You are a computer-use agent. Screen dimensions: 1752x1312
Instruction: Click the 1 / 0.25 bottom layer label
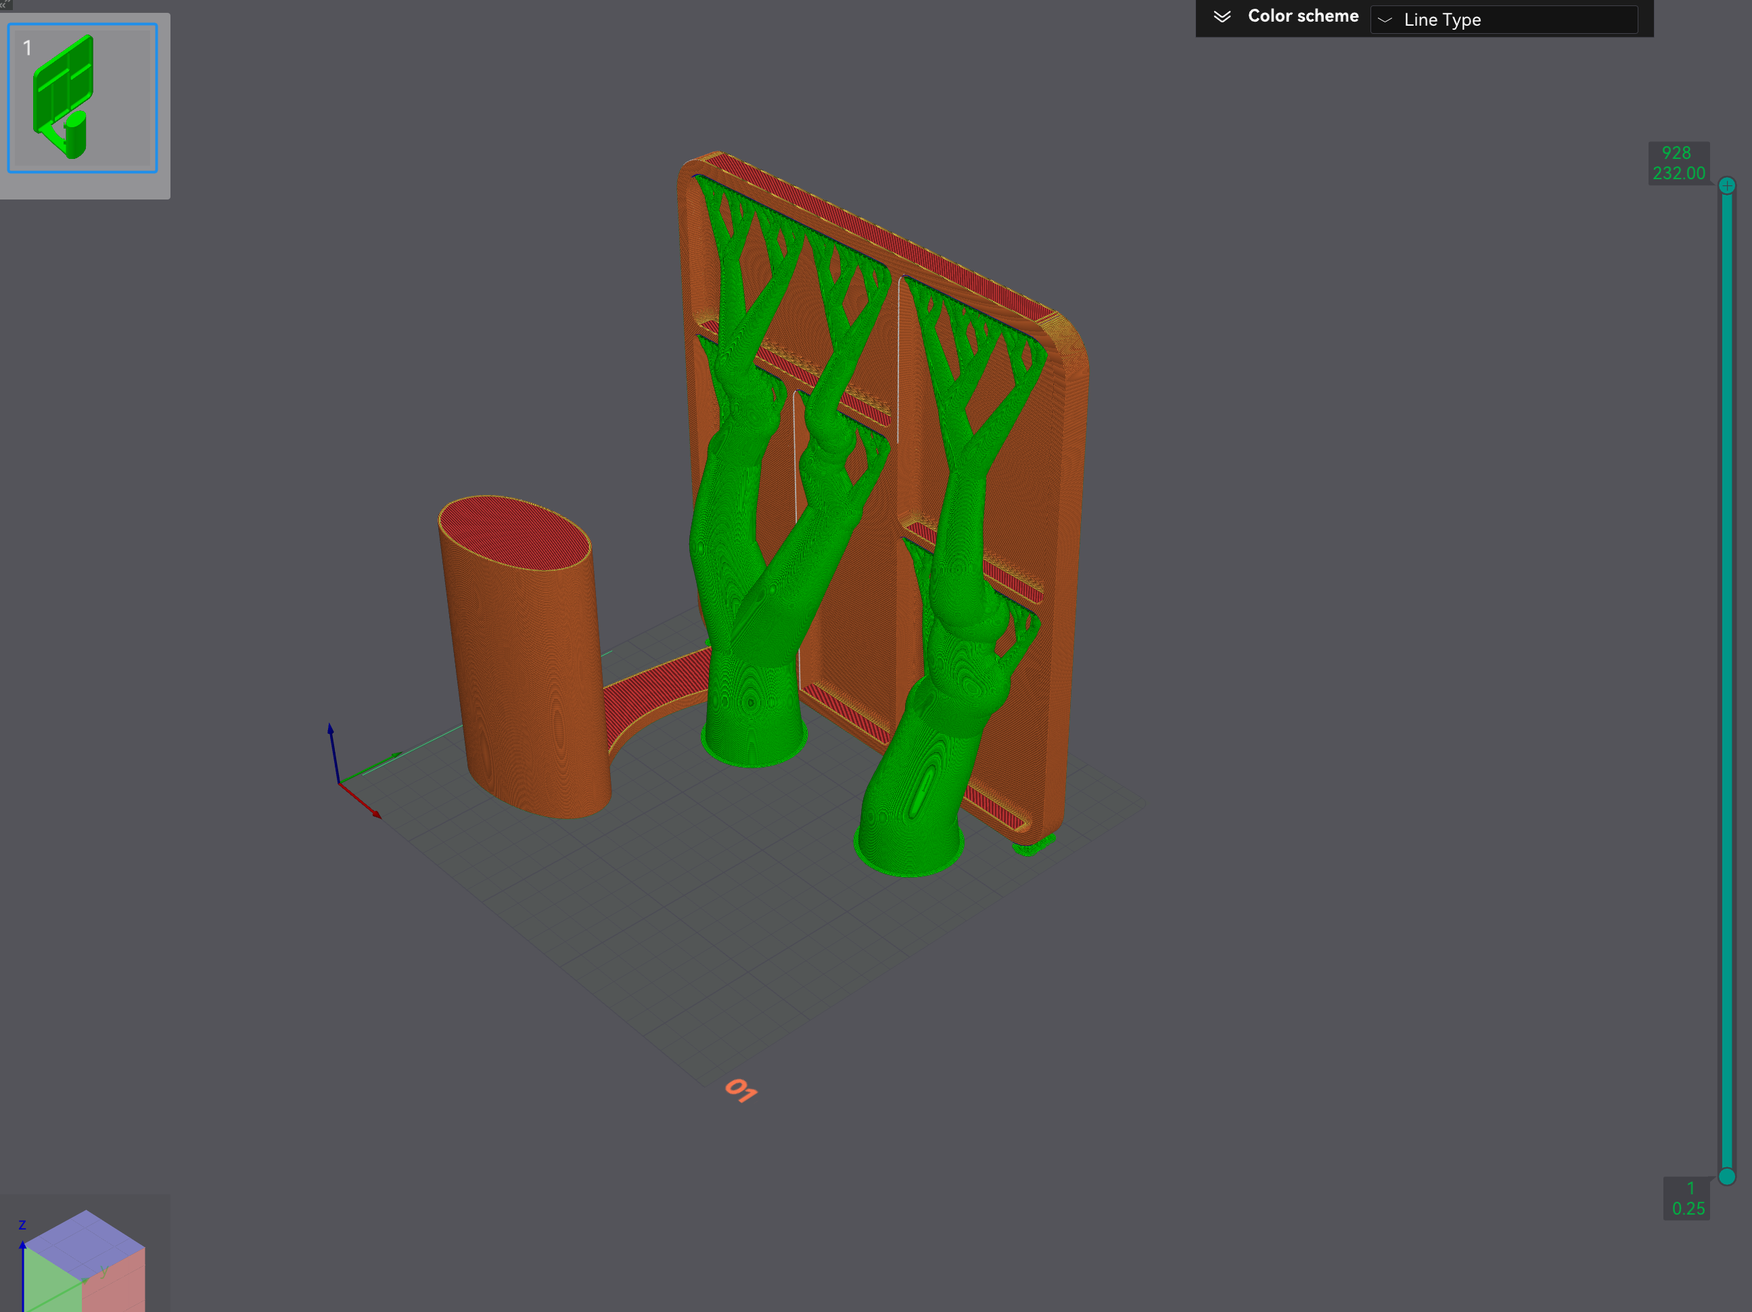click(1686, 1198)
